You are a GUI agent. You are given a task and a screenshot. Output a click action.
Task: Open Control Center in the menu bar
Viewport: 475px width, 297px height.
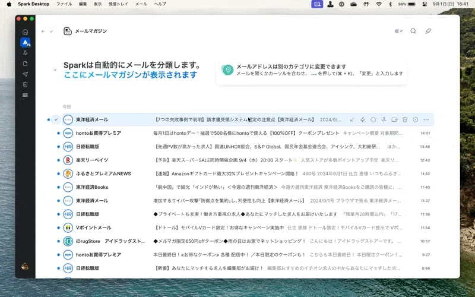point(425,4)
